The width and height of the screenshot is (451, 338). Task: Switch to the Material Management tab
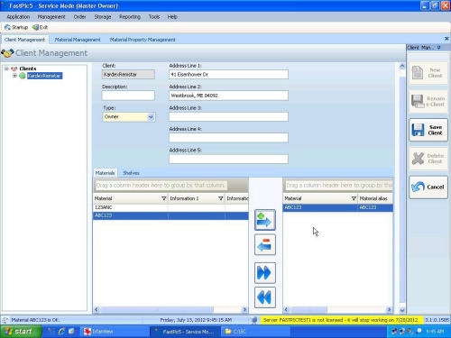tap(78, 40)
